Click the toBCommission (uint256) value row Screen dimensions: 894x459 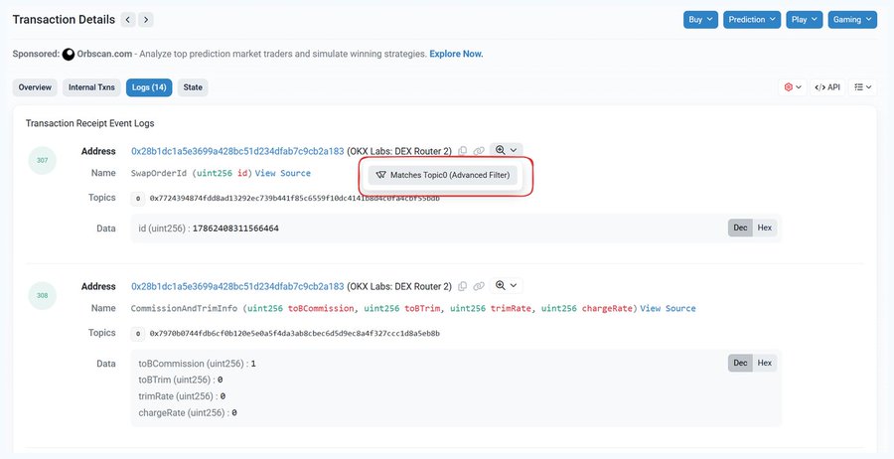click(x=198, y=364)
